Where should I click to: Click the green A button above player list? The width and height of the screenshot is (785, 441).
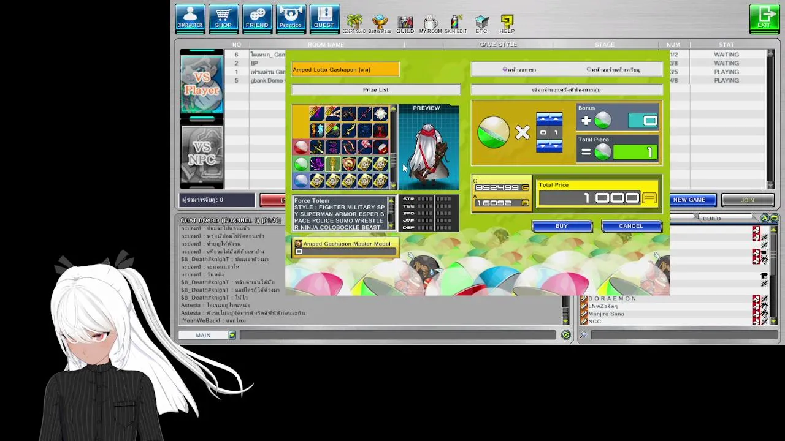tap(764, 219)
